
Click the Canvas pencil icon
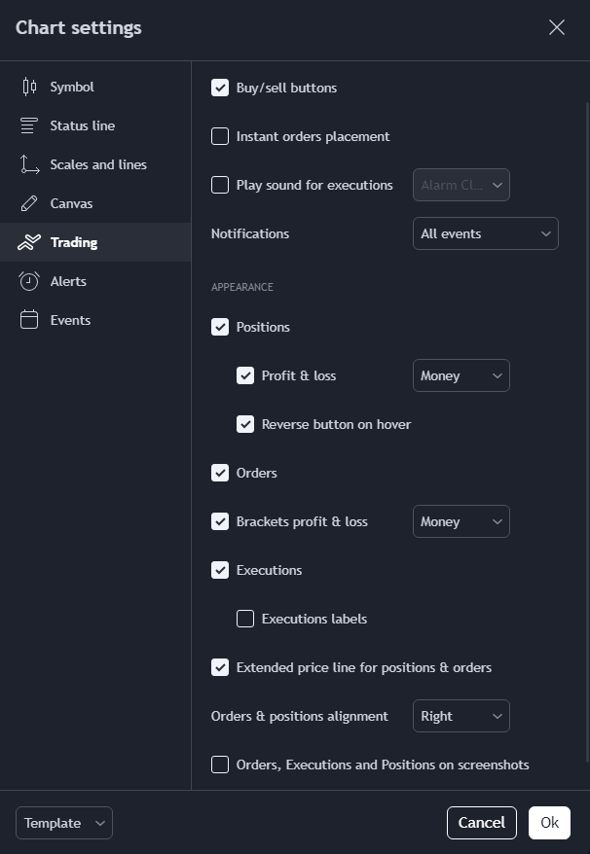(x=29, y=203)
